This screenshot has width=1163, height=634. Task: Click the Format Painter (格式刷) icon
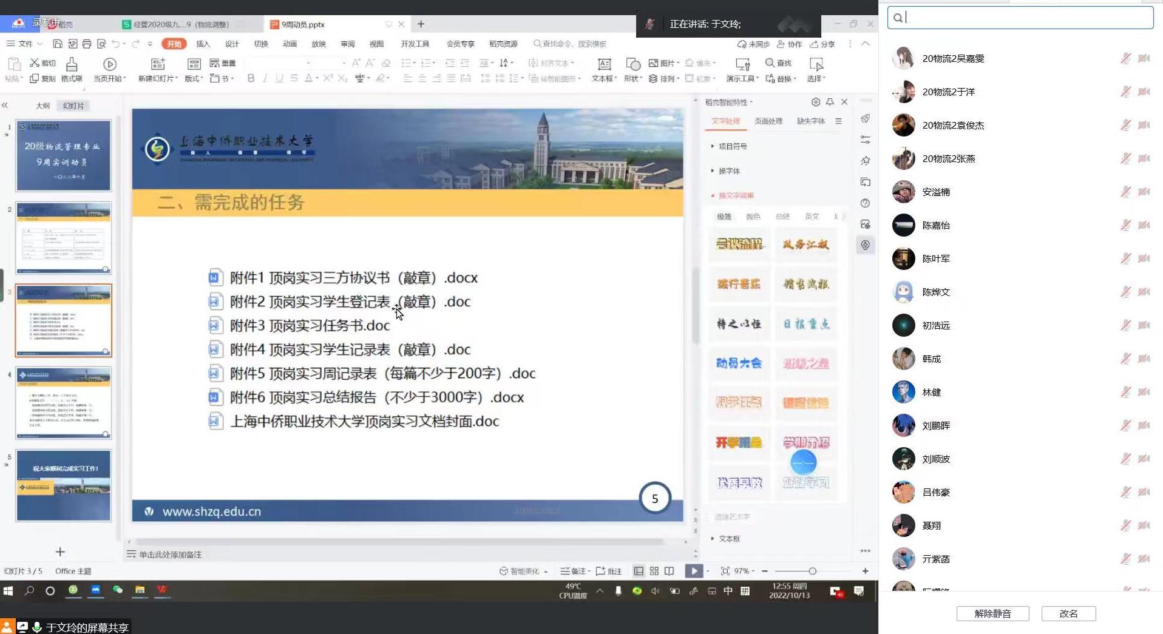[72, 64]
